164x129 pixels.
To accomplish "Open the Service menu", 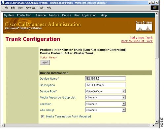I will tap(41, 15).
